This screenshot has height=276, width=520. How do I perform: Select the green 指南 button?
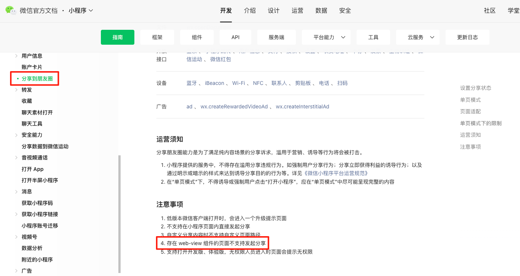point(118,37)
